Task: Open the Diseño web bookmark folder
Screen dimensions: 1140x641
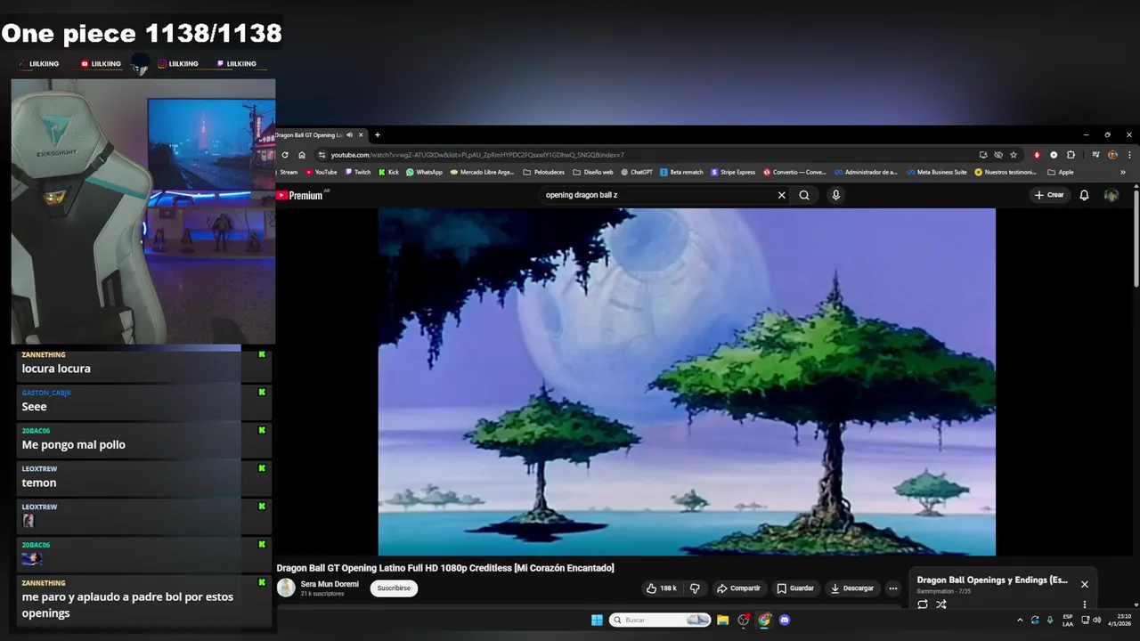Action: [592, 172]
